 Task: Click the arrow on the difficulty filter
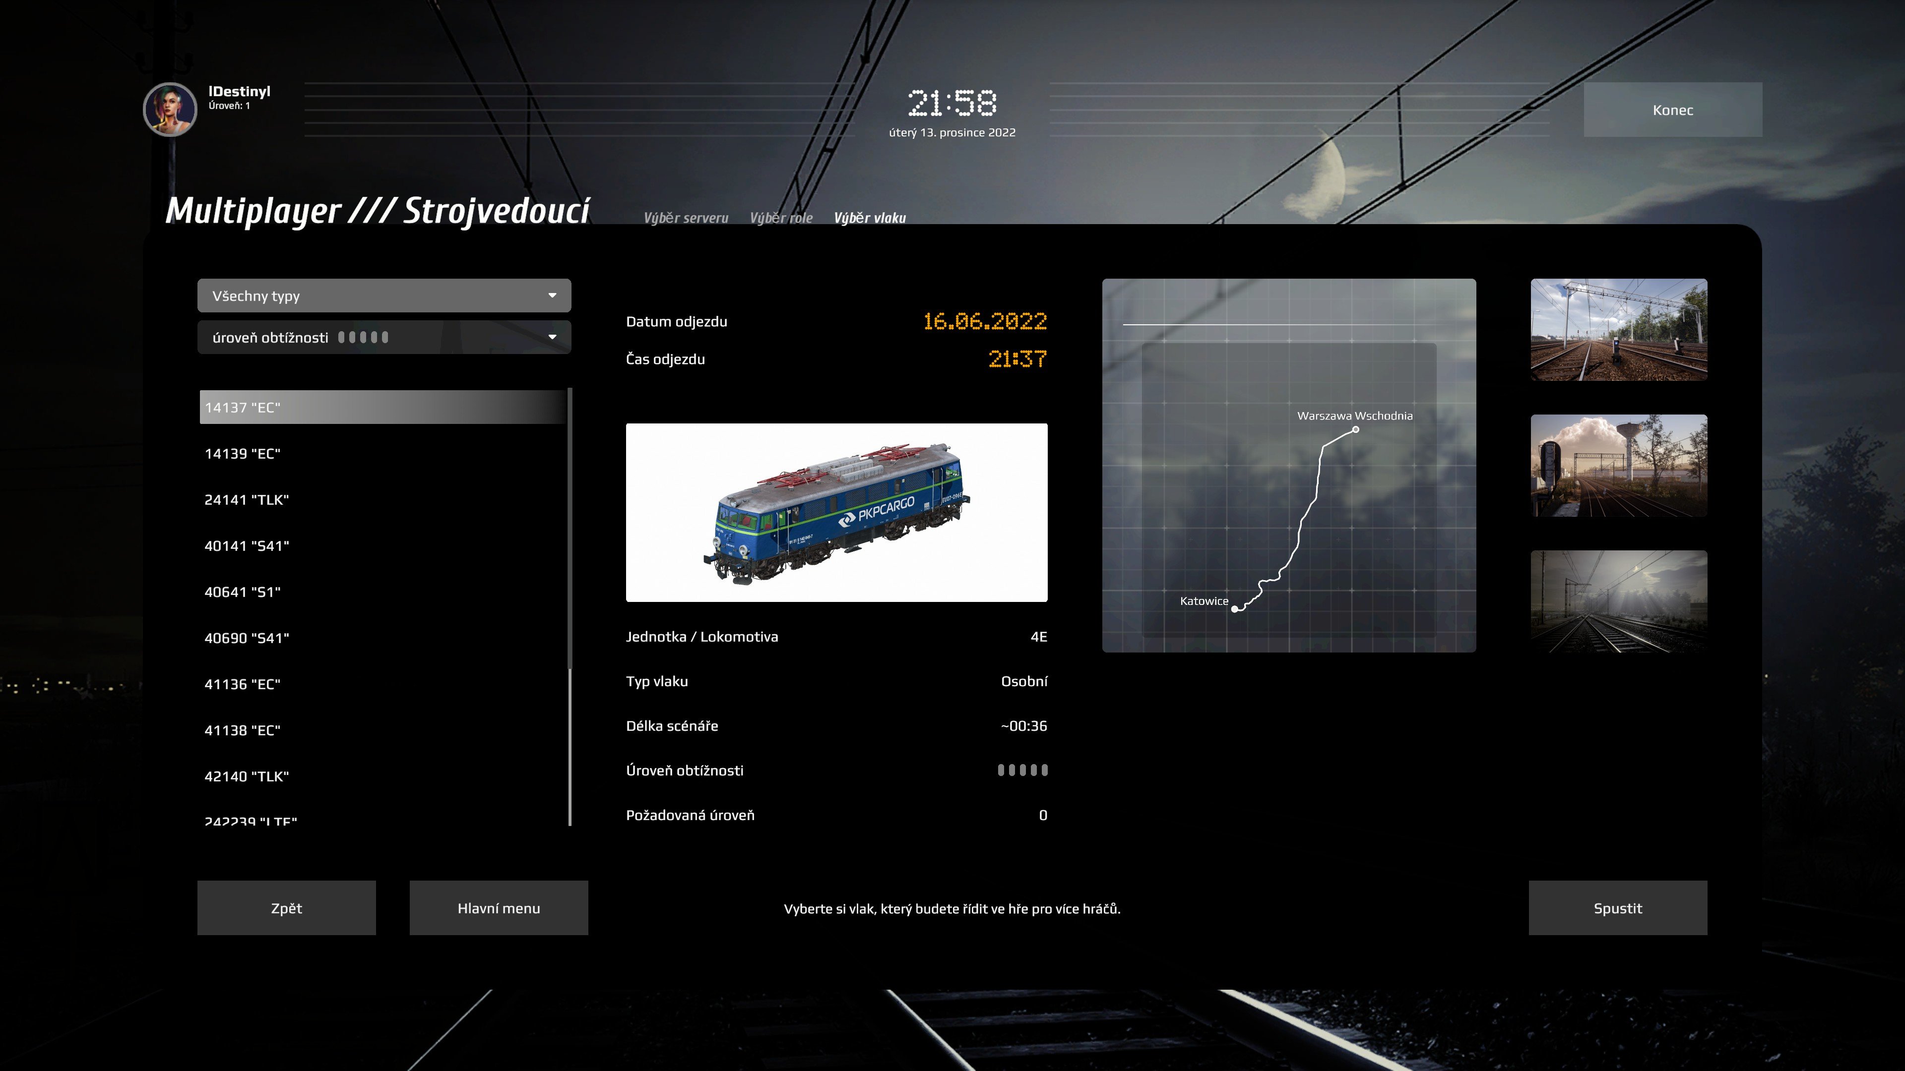[552, 337]
